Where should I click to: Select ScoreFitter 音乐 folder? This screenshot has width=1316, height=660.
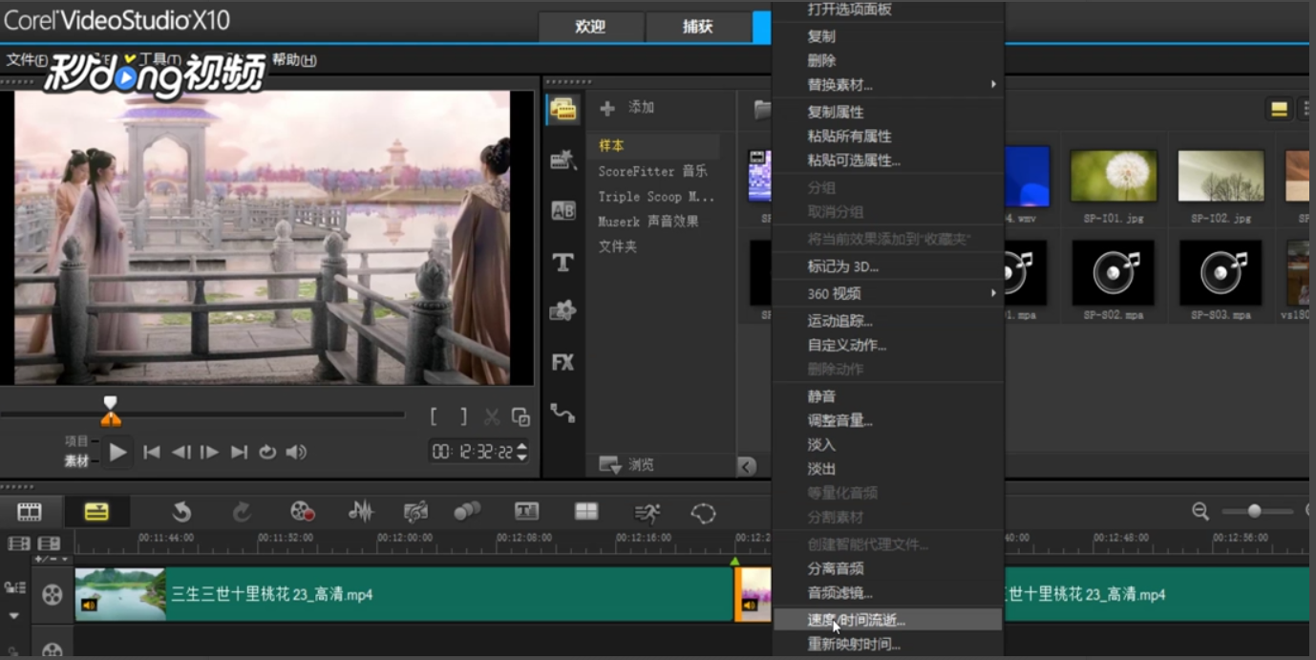652,171
